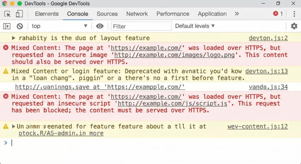Click the warning icon beside 'Mixed Content or login'
This screenshot has width=301, height=164.
(6, 71)
